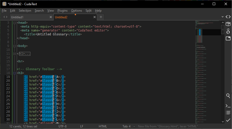The width and height of the screenshot is (232, 129).
Task: Open the Search magnifier panel in sidebar
Action: [228, 96]
